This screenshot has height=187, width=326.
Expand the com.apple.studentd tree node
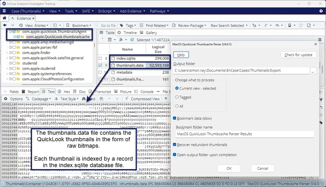pos(7,69)
